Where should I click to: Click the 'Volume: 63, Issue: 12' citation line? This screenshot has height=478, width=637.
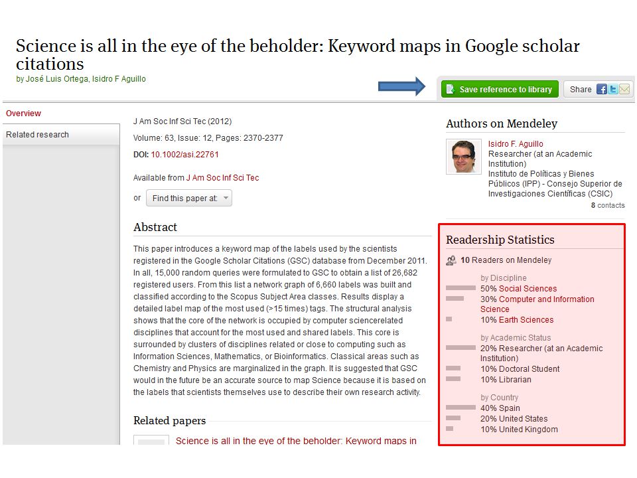pos(208,138)
